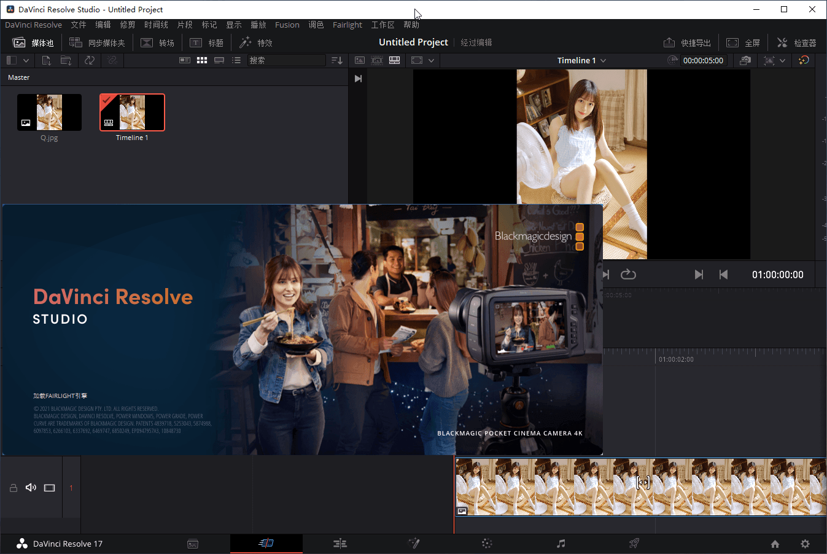Click the Quick Export (快捷导出) button
This screenshot has width=827, height=554.
(687, 42)
